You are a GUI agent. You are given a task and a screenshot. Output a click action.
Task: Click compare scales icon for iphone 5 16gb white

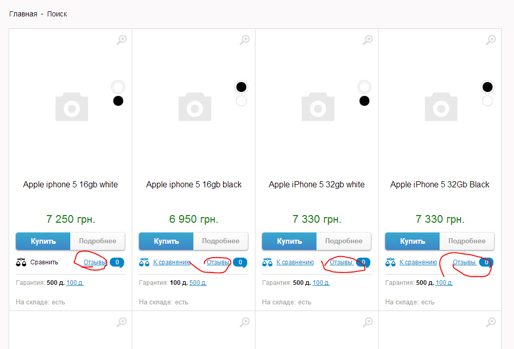click(22, 262)
